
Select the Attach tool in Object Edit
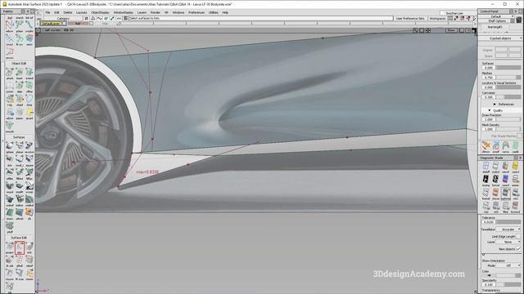pyautogui.click(x=9, y=72)
